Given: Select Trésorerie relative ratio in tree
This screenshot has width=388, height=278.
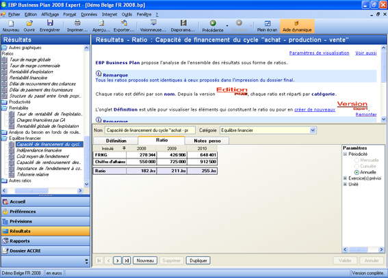Looking at the screenshot, I should 33,175.
